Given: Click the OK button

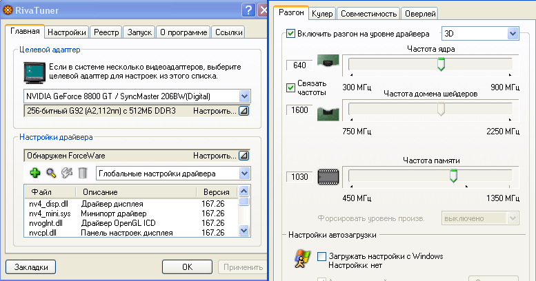Looking at the screenshot, I should (x=188, y=267).
